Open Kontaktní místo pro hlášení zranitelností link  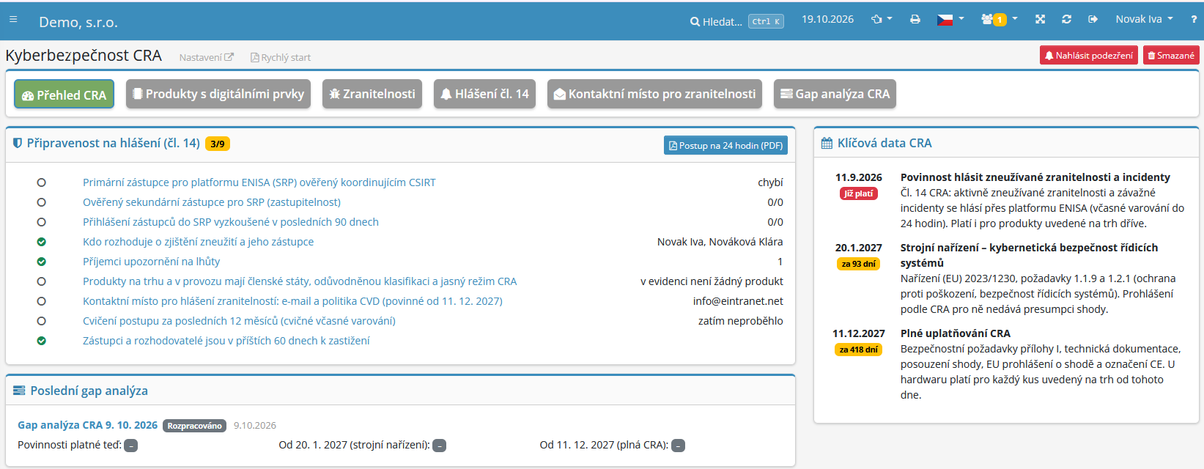point(292,301)
